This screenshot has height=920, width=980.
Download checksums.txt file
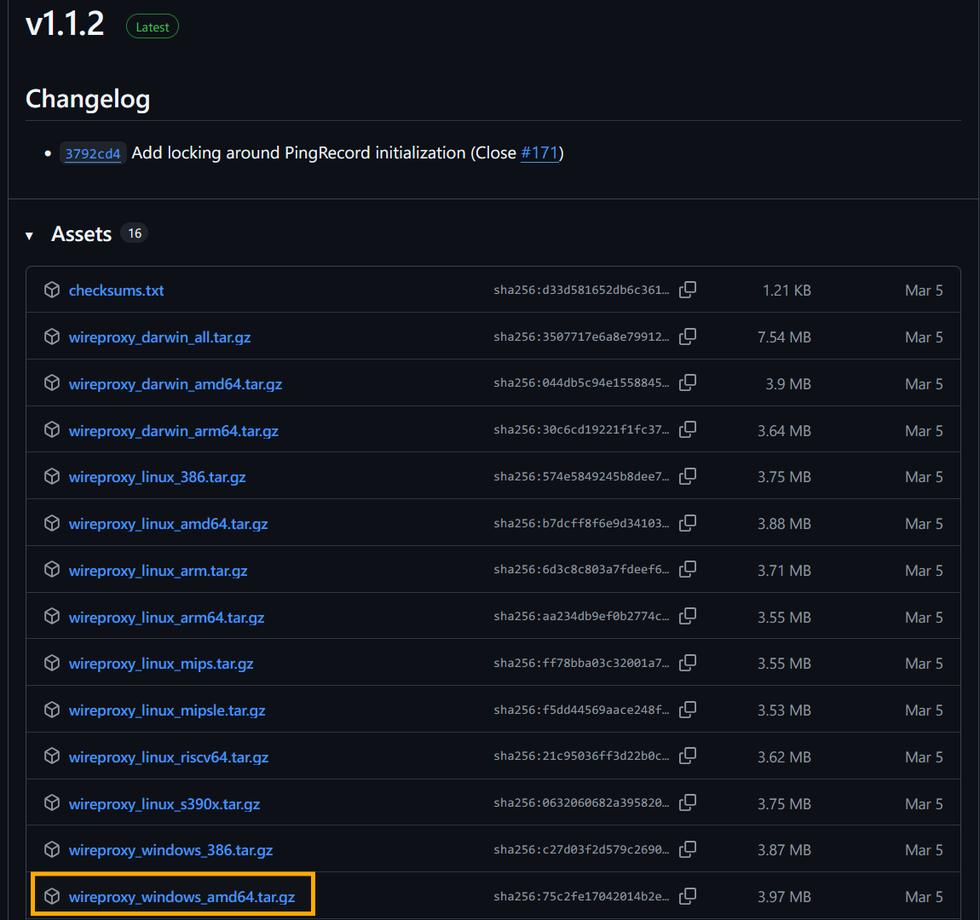coord(116,290)
